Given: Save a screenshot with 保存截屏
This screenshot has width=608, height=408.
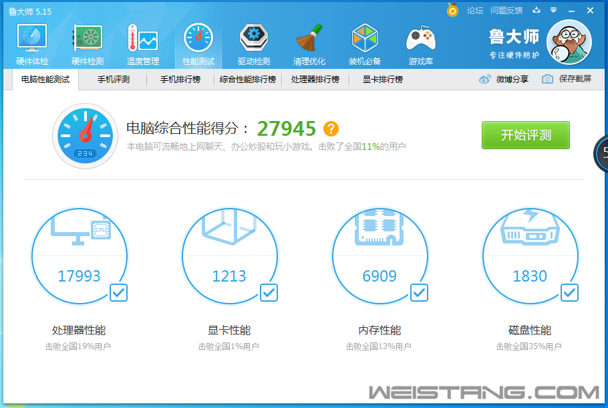Looking at the screenshot, I should coord(567,79).
